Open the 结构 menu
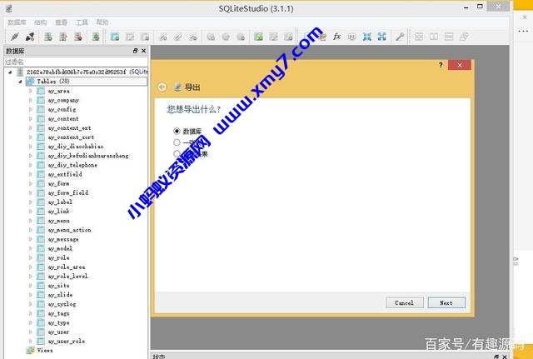 coord(41,22)
